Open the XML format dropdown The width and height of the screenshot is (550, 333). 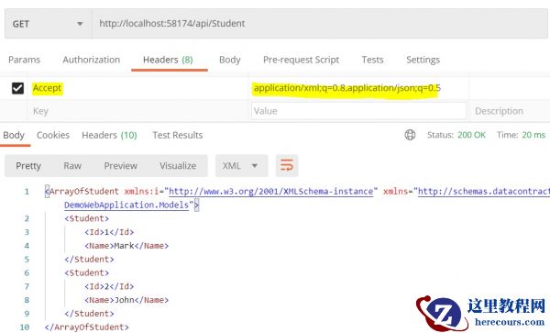(241, 166)
